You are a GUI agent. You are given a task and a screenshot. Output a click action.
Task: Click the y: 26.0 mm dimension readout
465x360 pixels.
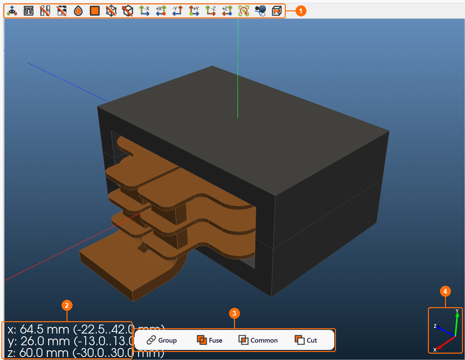(x=71, y=341)
